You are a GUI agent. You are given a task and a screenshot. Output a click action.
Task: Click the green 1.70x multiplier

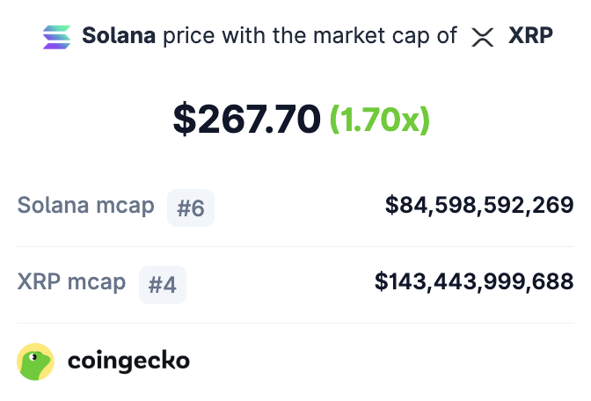380,120
